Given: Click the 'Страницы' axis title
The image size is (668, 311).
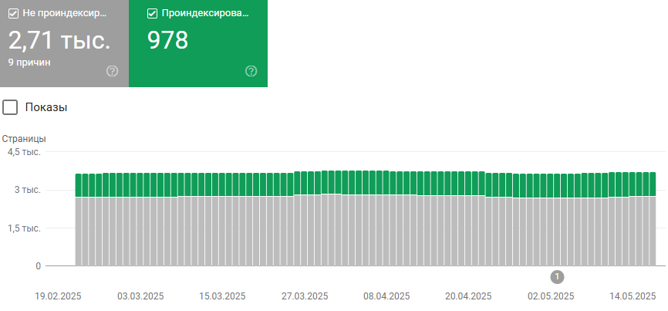Looking at the screenshot, I should coord(24,139).
